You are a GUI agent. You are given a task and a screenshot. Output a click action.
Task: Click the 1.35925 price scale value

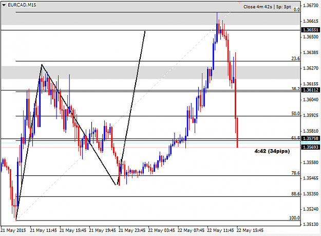[311, 115]
